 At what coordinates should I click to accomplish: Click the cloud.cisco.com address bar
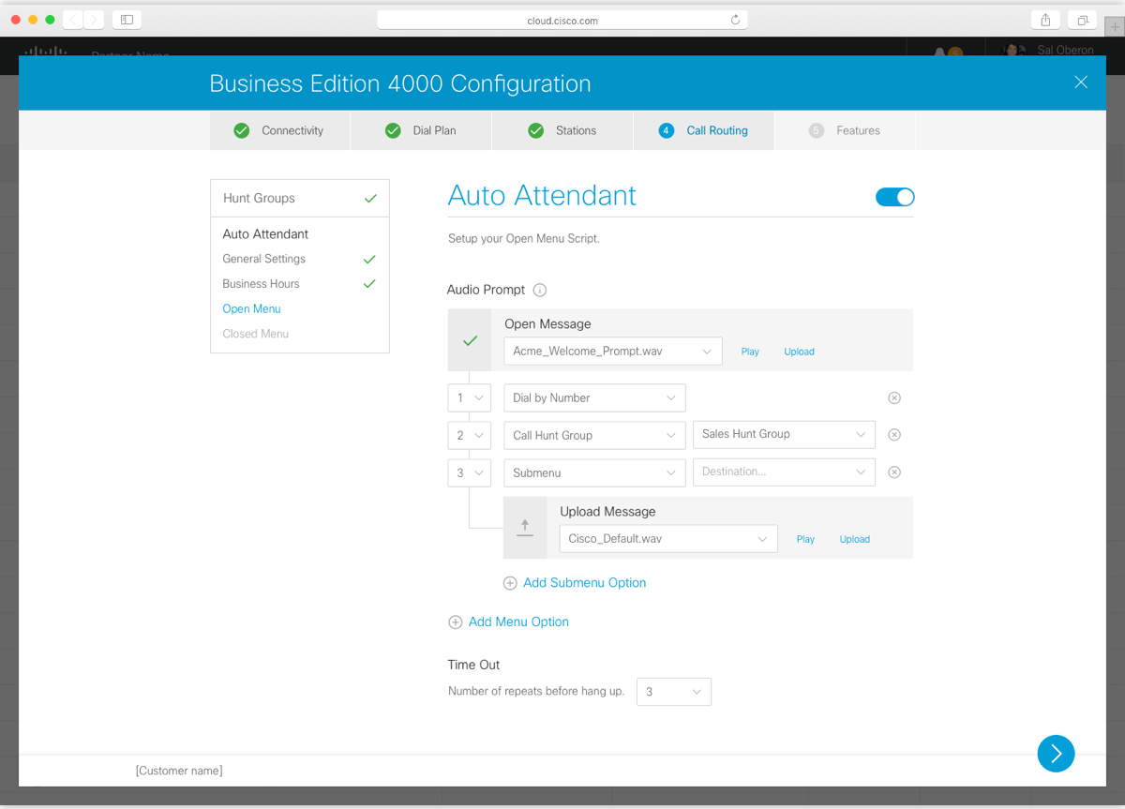tap(562, 20)
